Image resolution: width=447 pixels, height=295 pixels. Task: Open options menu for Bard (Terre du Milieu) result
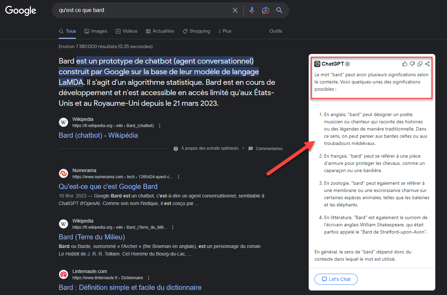(173, 227)
